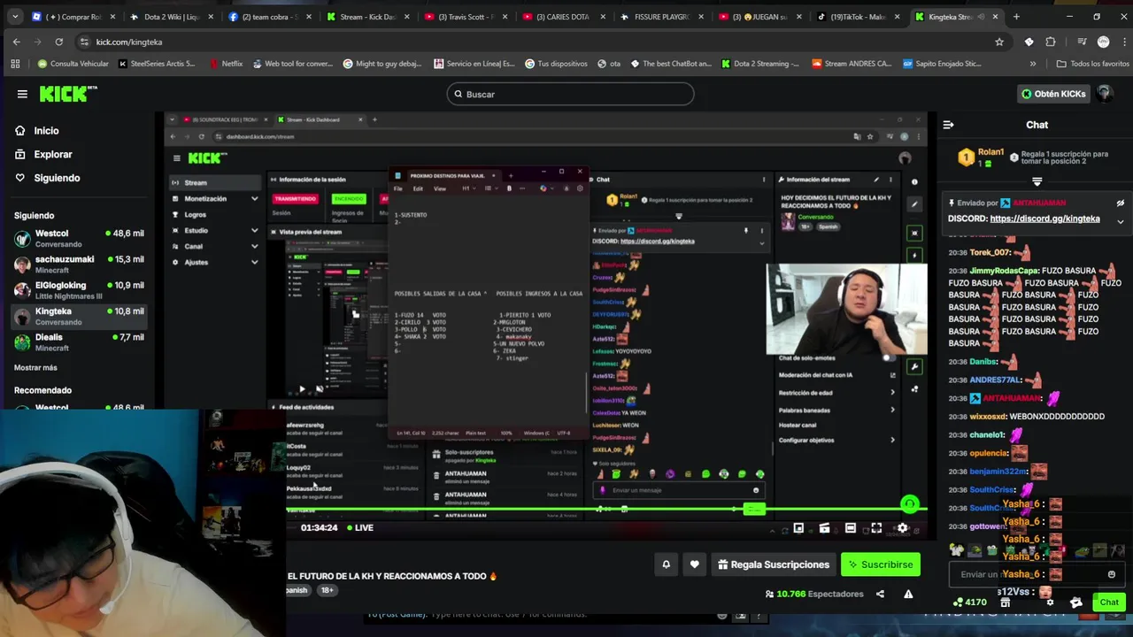Go back in the browser
Screen dimensions: 1133x637
click(x=16, y=42)
